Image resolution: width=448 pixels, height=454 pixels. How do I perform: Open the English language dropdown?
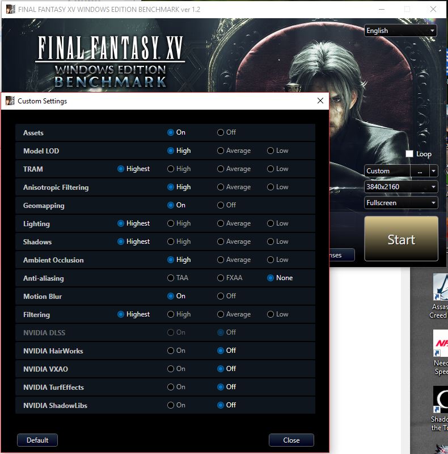400,31
